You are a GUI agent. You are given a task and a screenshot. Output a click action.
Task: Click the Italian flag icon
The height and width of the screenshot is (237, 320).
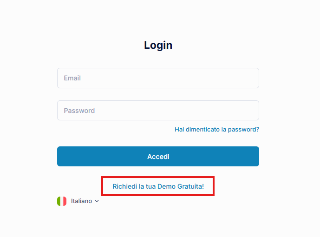tap(62, 201)
